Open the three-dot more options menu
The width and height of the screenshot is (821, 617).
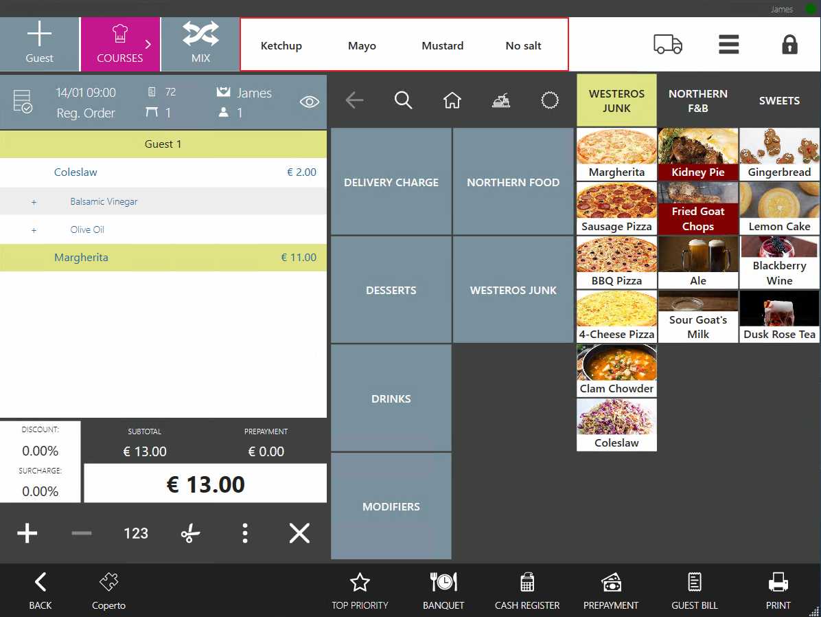tap(245, 533)
